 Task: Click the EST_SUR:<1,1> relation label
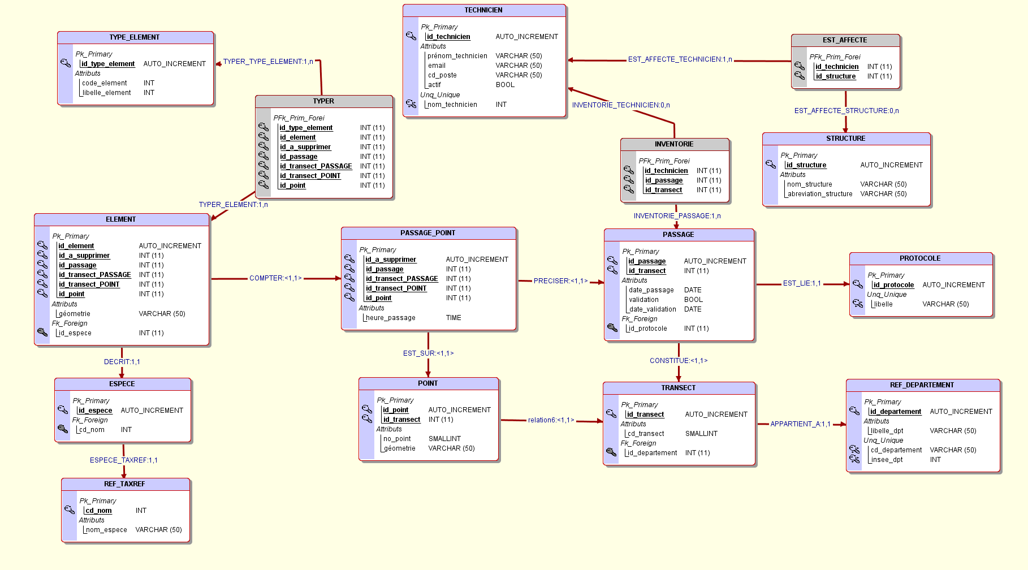(428, 353)
